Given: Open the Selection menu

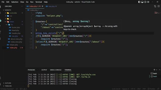Looking at the screenshot, I should pos(15,2).
